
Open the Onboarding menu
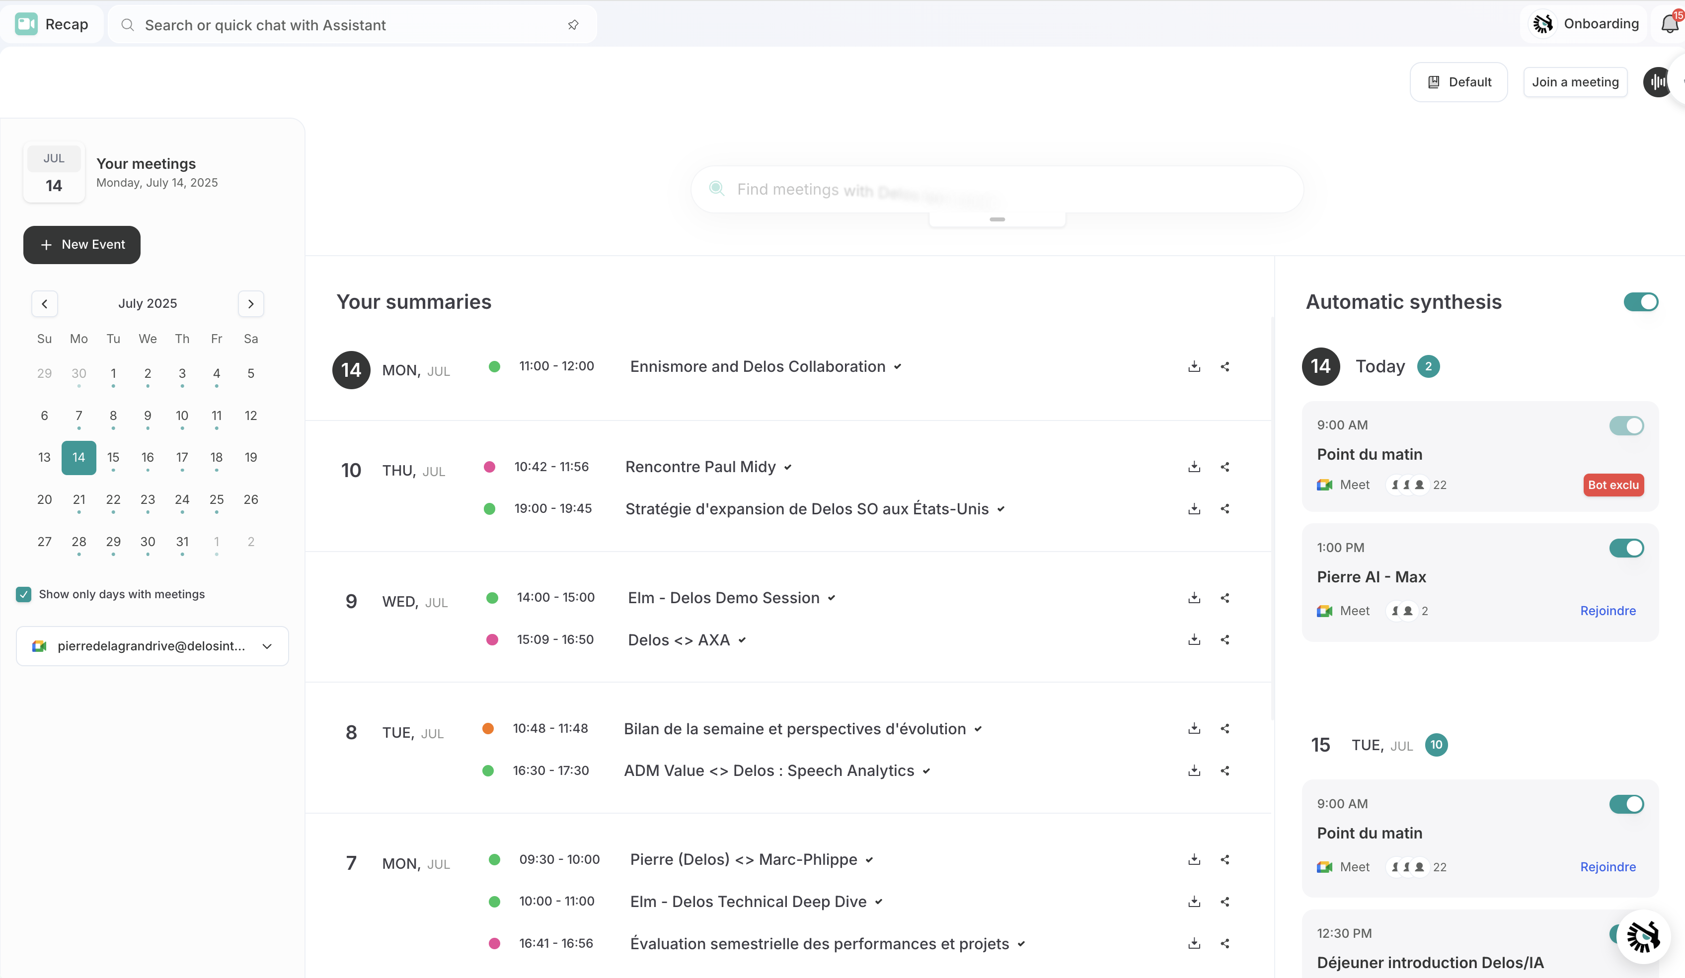1583,24
